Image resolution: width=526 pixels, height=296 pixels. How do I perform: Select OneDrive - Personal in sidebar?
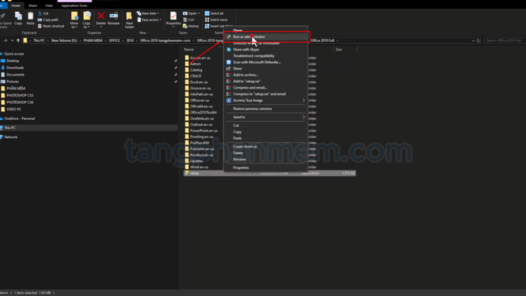tap(19, 119)
